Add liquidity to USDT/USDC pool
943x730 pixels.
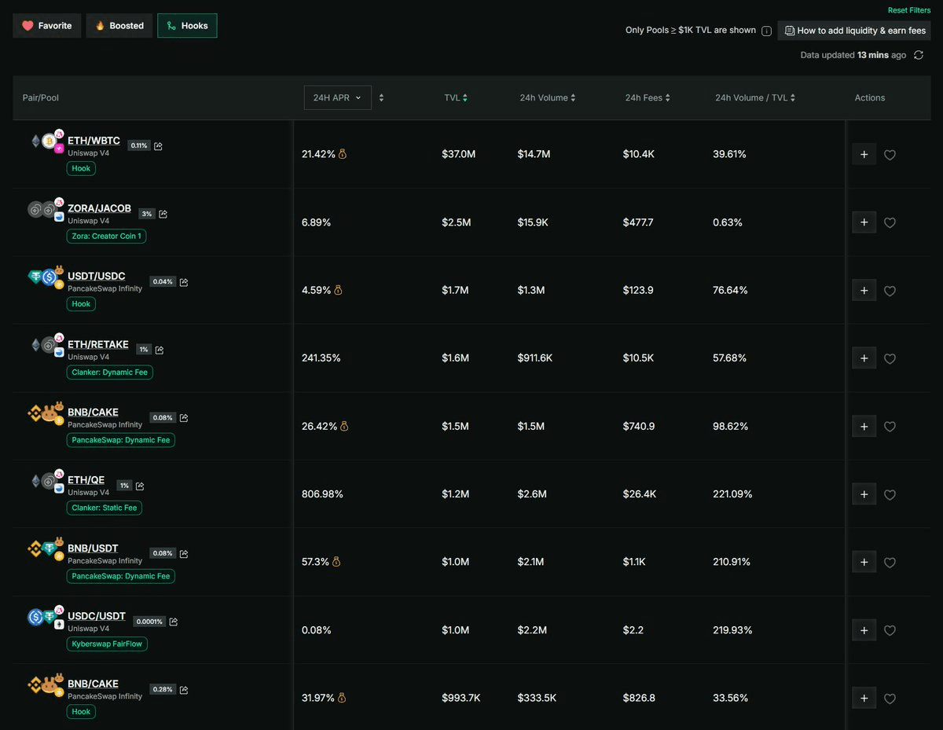point(864,290)
